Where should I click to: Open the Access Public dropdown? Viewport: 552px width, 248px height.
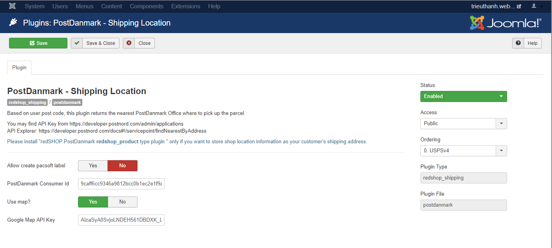(464, 124)
